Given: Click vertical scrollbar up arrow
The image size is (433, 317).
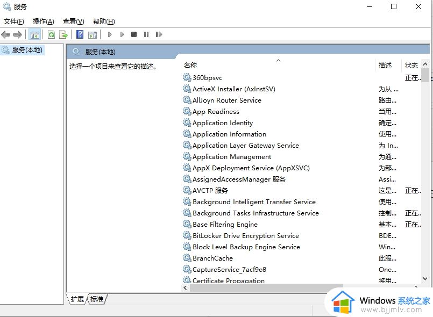Looking at the screenshot, I should [x=425, y=64].
